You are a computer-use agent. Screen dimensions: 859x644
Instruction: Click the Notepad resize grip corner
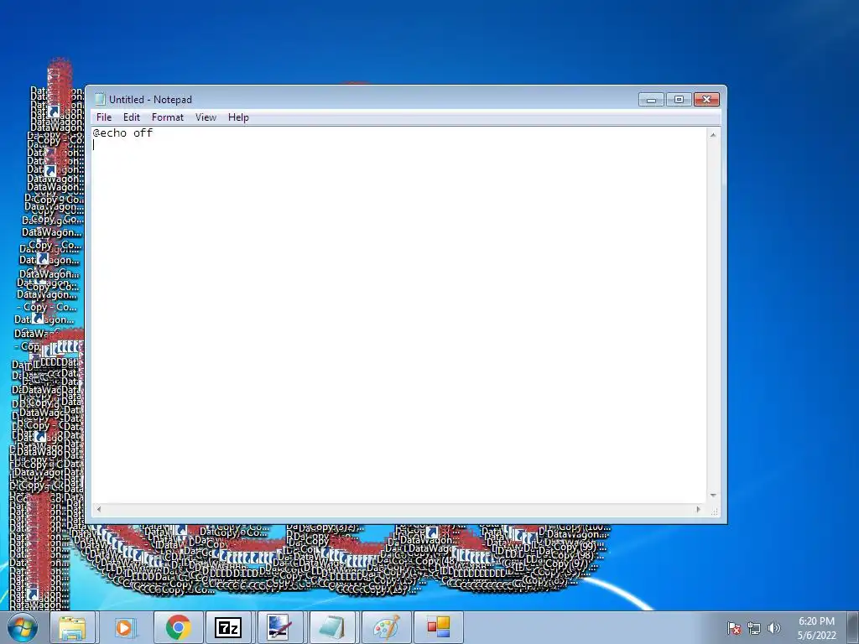click(x=714, y=511)
